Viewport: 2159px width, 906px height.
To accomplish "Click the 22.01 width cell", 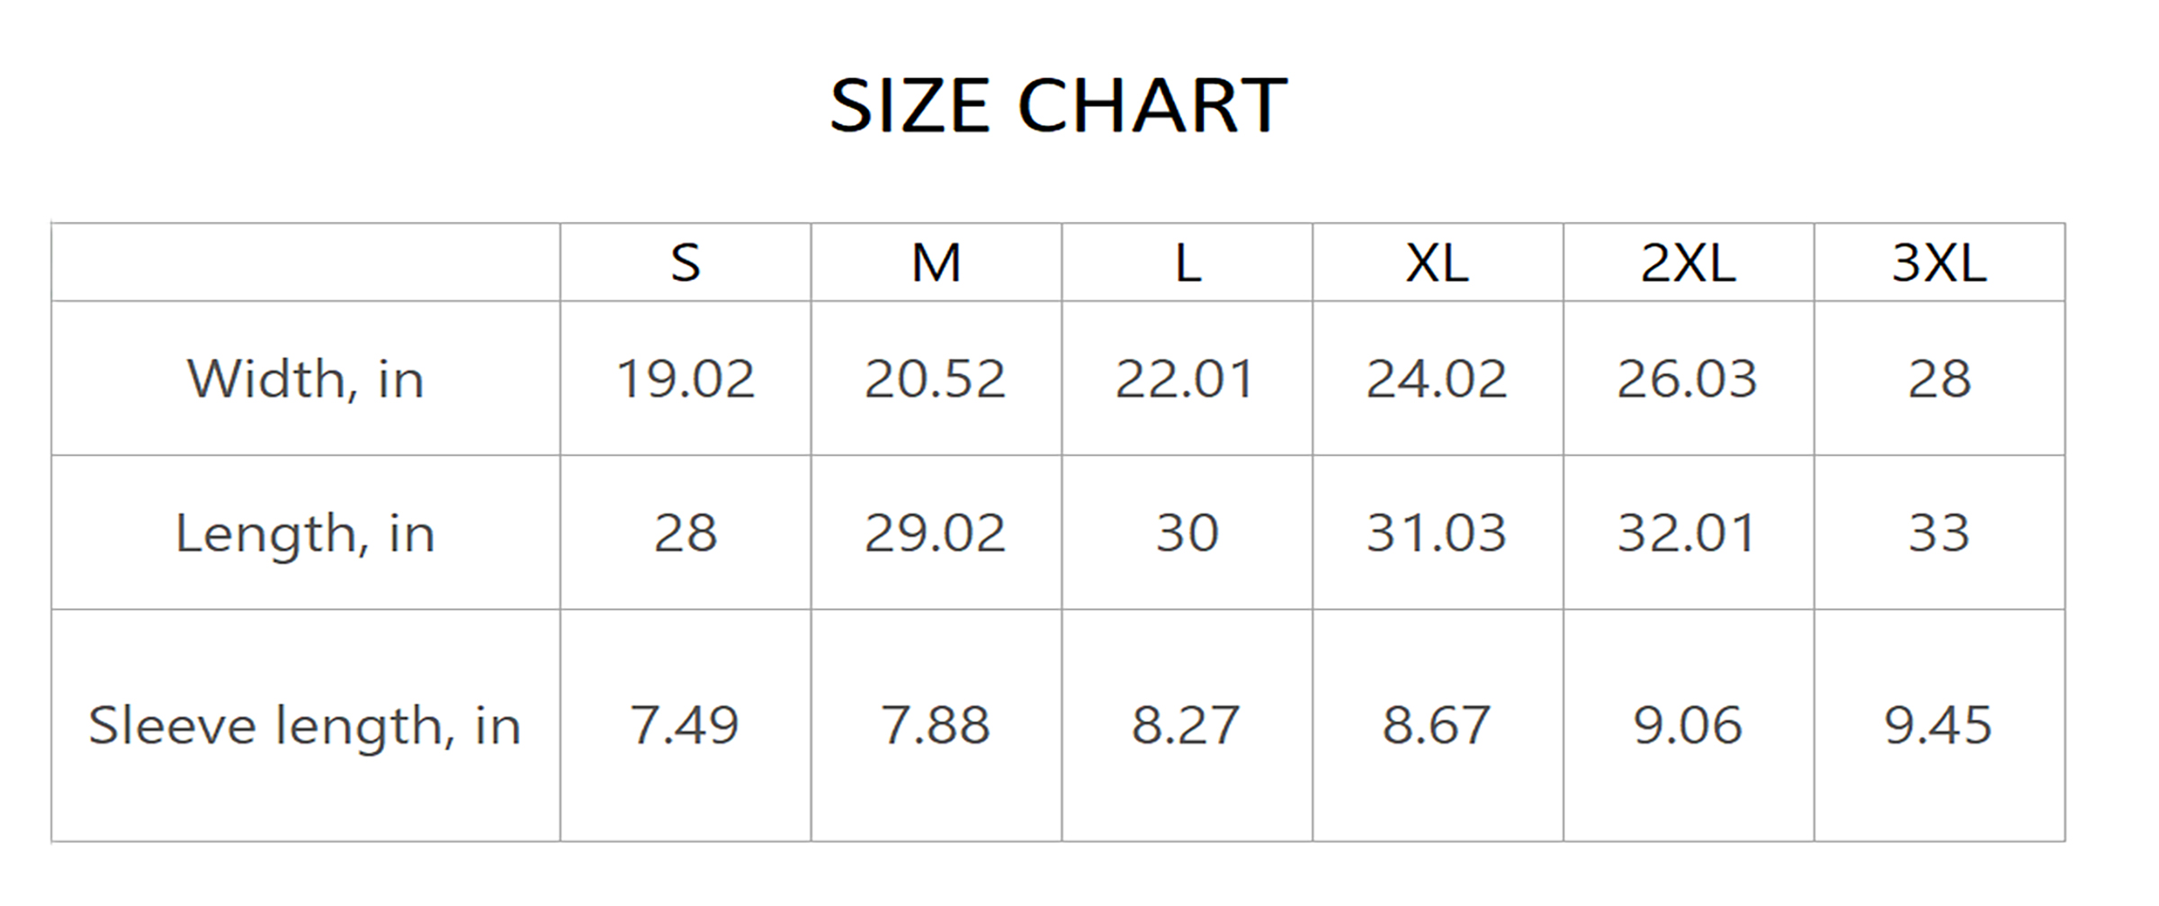I will (x=1186, y=379).
